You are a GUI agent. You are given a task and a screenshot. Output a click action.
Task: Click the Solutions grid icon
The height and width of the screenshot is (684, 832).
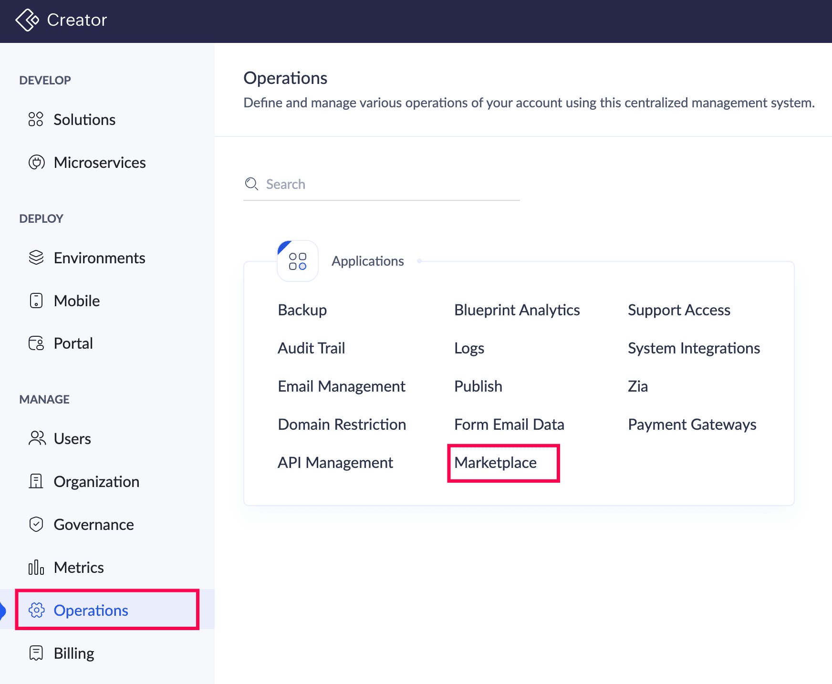tap(36, 119)
